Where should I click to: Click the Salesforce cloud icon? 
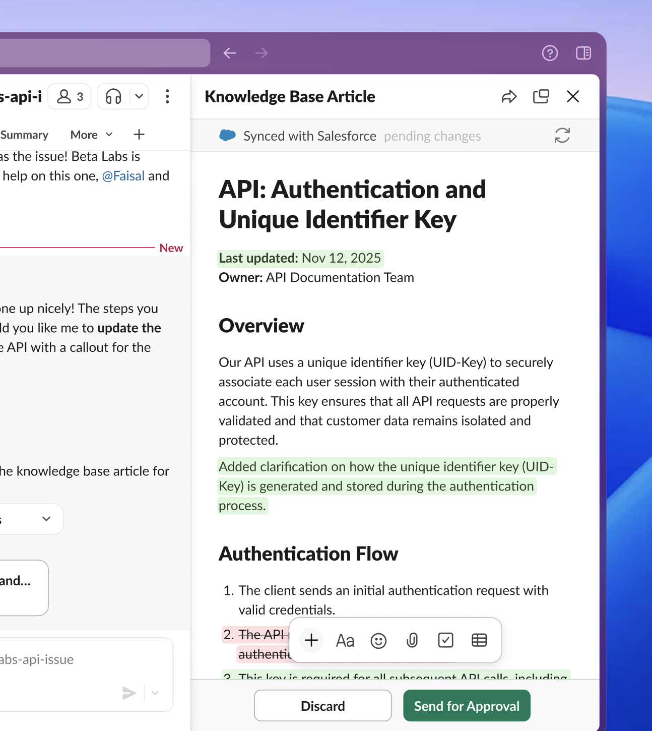pos(228,135)
